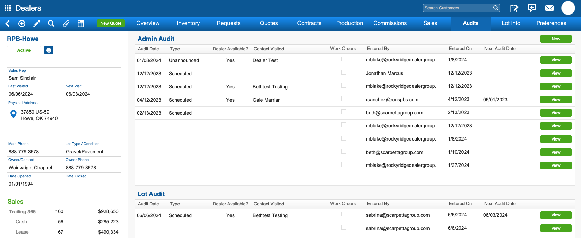Open the Requests tab
Viewport: 581px width, 238px height.
228,23
